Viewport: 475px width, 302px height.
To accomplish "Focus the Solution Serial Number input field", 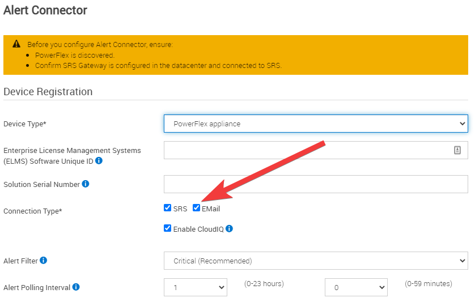I will click(316, 184).
